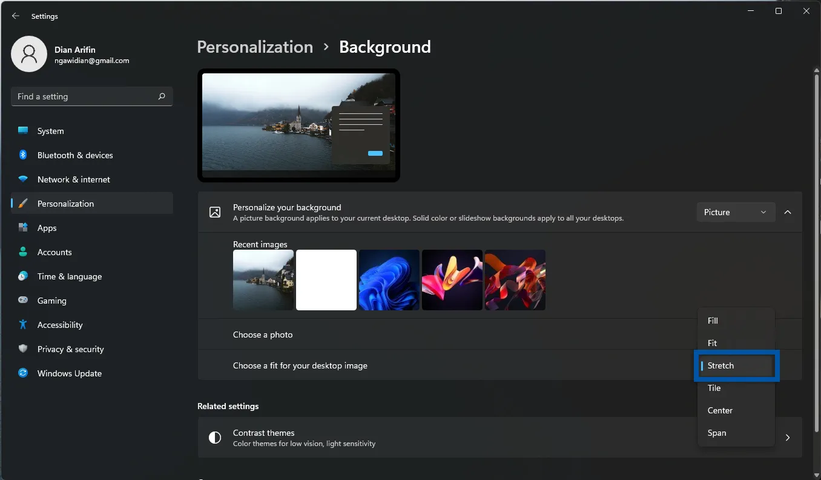The width and height of the screenshot is (821, 480).
Task: Open Contrast themes via chevron arrow
Action: click(x=788, y=438)
